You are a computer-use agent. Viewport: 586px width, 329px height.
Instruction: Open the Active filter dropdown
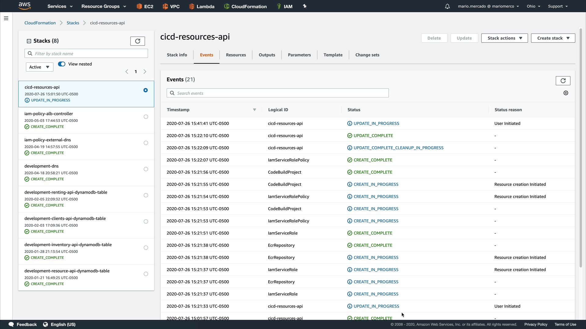tap(39, 67)
